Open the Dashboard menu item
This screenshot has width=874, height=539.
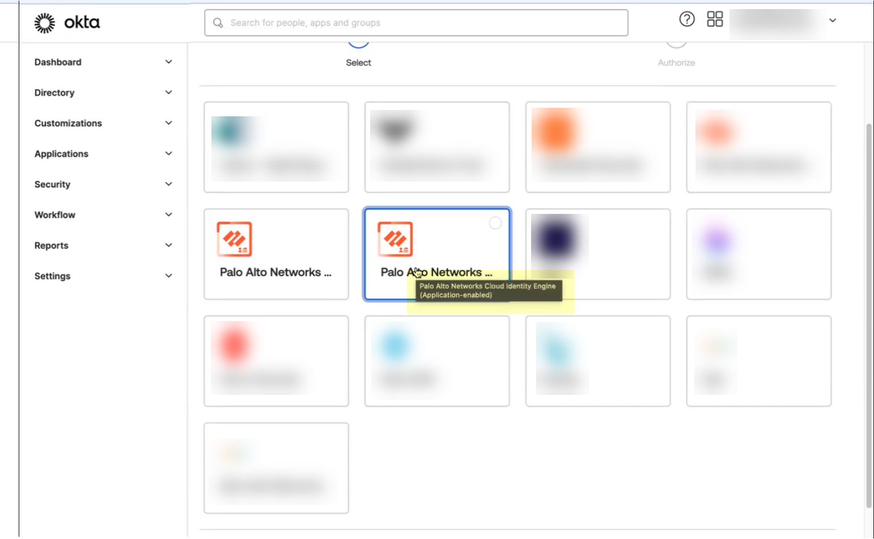58,62
